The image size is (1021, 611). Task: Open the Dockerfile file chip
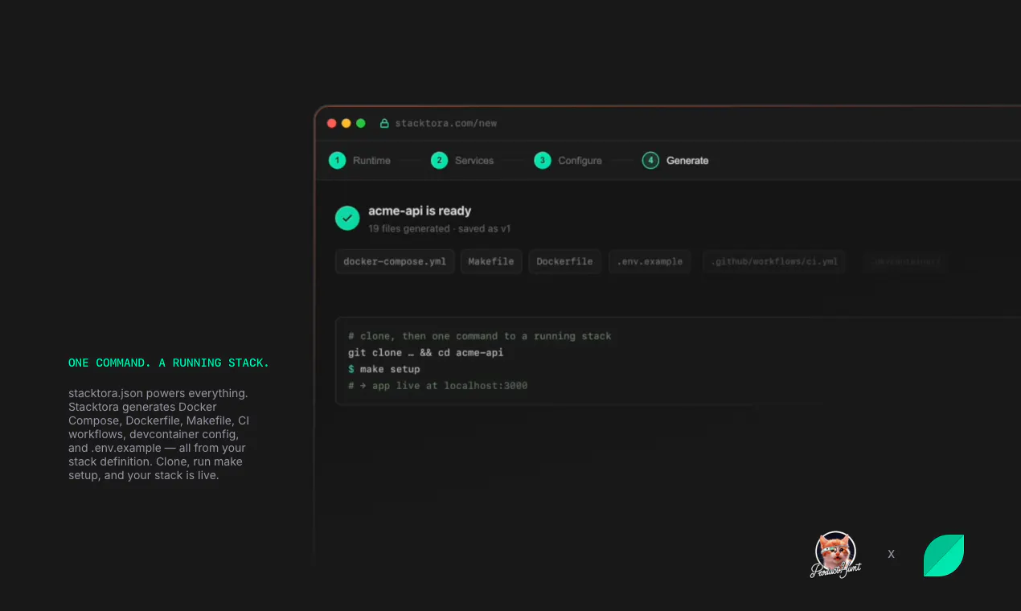(564, 261)
